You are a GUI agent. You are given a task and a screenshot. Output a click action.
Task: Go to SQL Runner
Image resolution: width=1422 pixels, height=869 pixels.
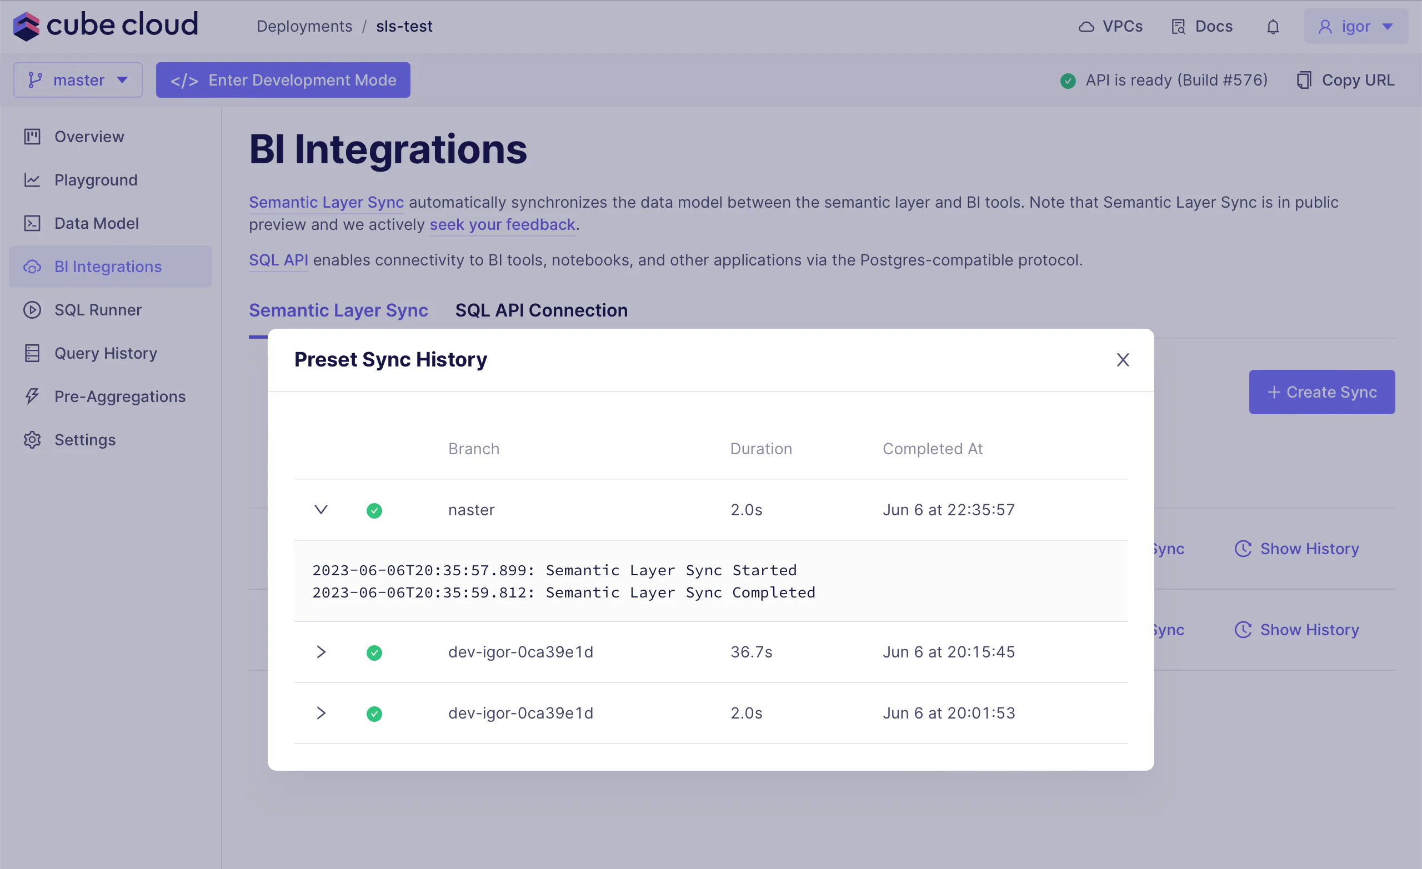pos(98,310)
